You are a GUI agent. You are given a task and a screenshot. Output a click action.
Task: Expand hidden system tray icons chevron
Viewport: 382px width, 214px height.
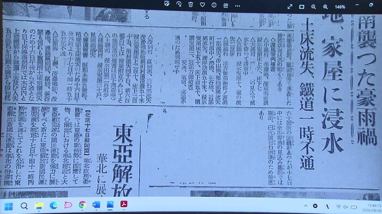(306, 206)
